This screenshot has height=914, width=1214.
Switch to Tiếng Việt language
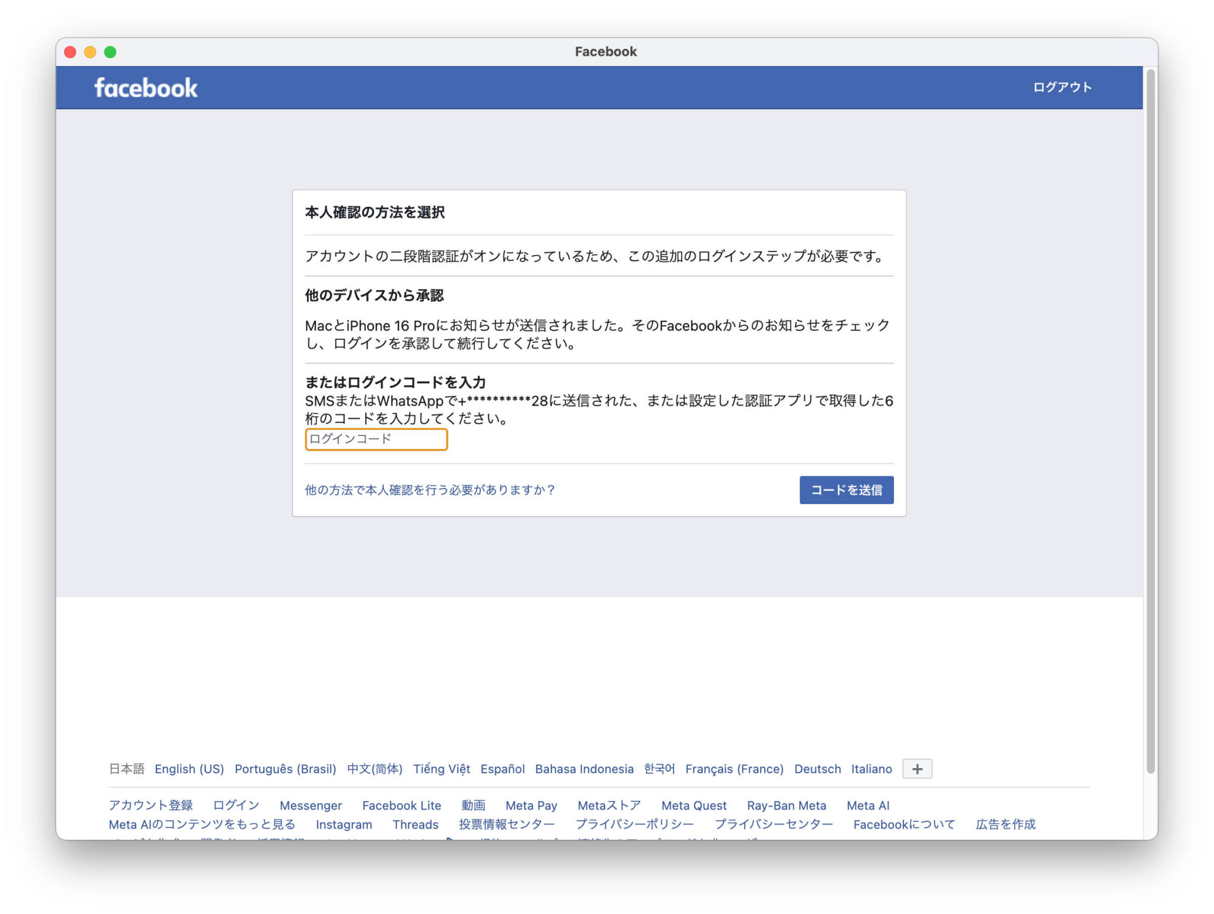(x=441, y=769)
